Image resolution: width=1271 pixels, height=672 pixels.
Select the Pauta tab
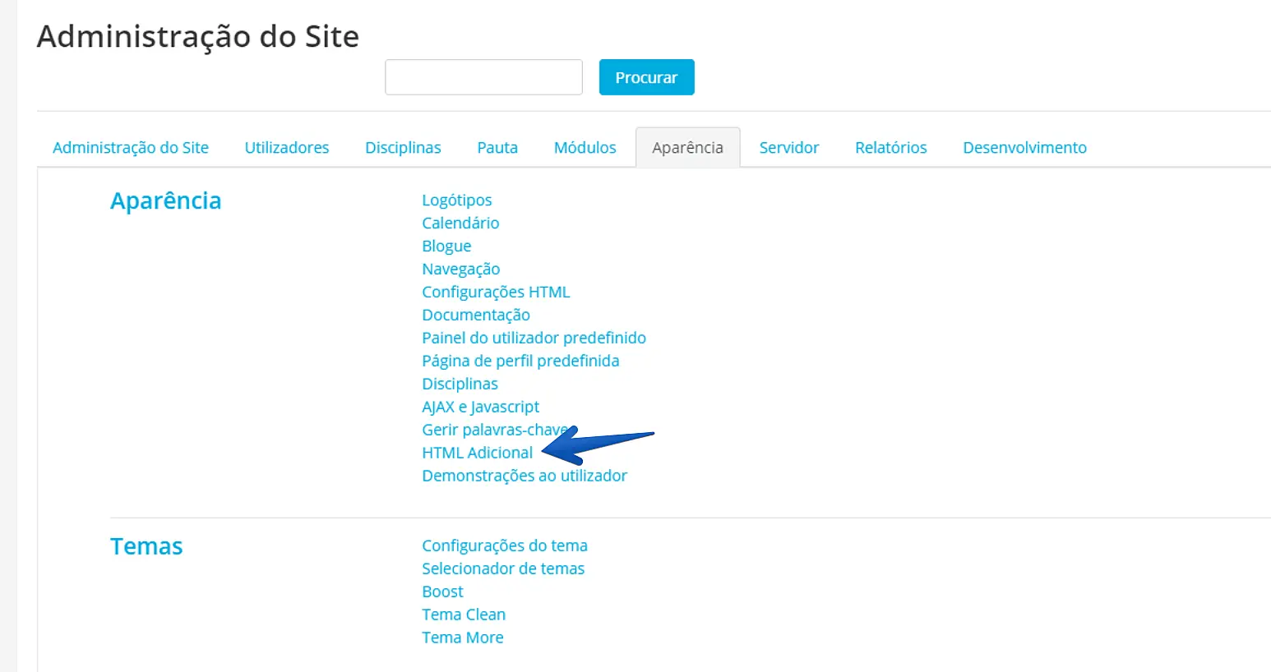pos(497,148)
